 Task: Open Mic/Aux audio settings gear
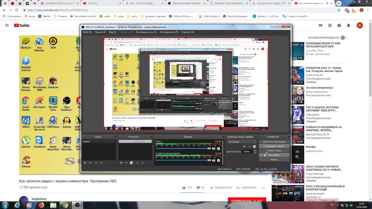219,149
